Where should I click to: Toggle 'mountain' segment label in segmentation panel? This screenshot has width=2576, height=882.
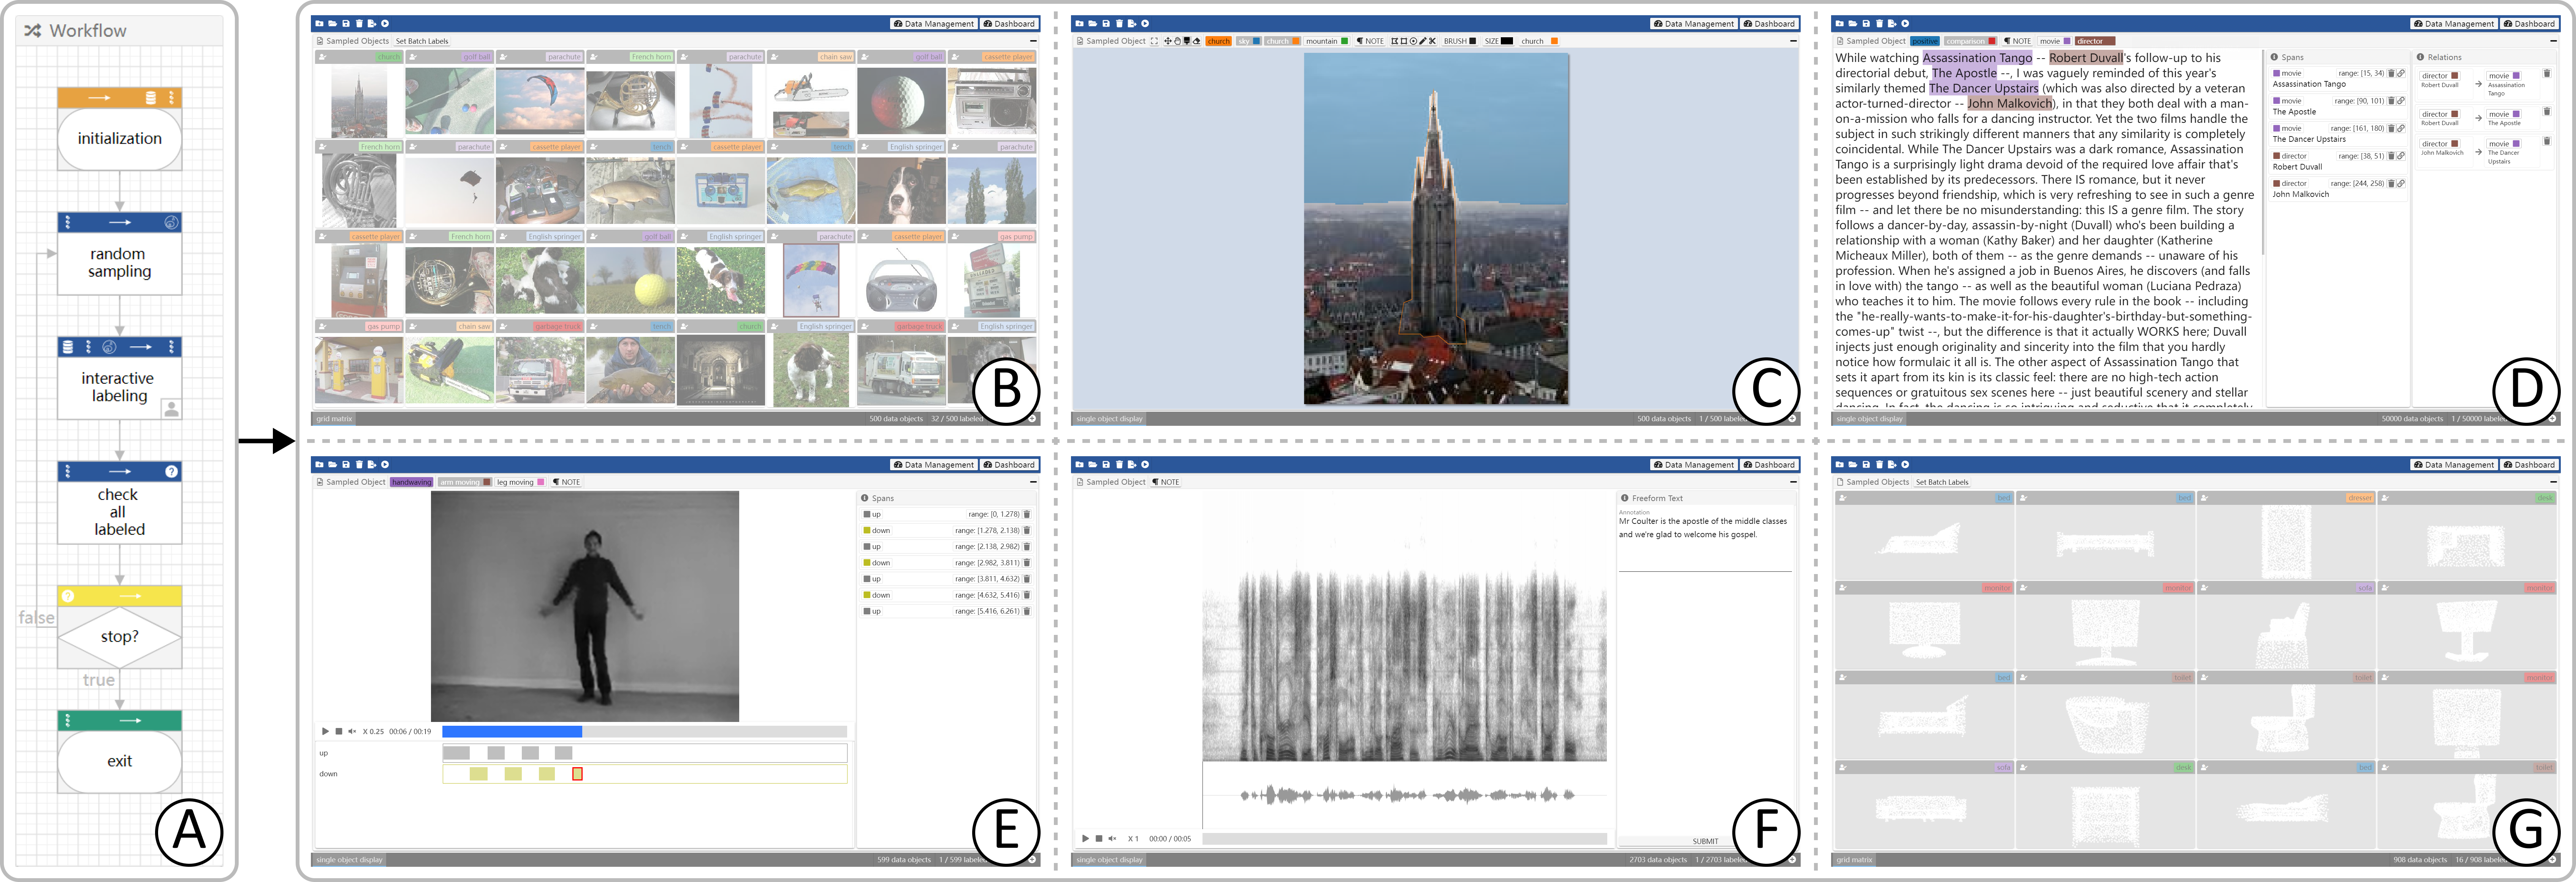coord(1327,41)
